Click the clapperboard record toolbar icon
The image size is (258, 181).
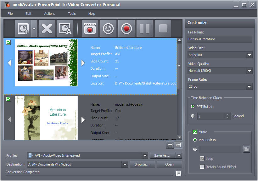tap(90, 28)
